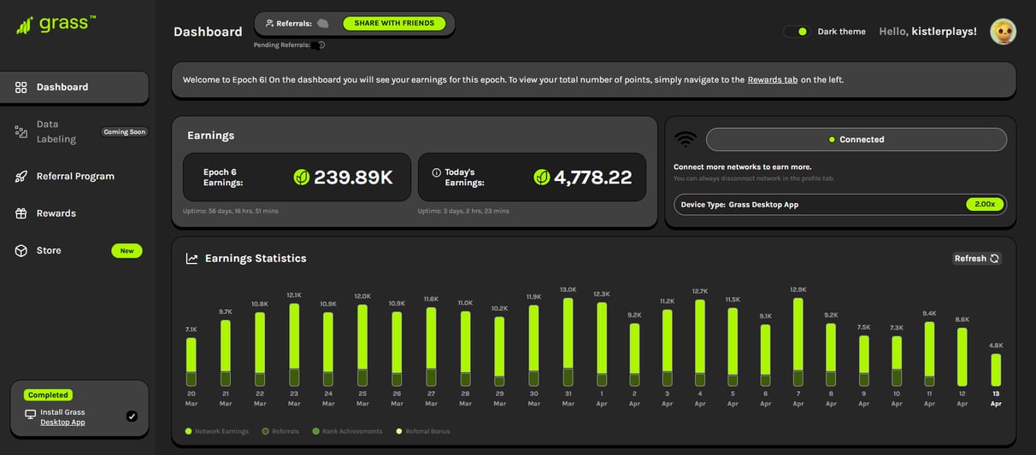The image size is (1036, 455).
Task: Click the Coming Soon badge
Action: 125,132
